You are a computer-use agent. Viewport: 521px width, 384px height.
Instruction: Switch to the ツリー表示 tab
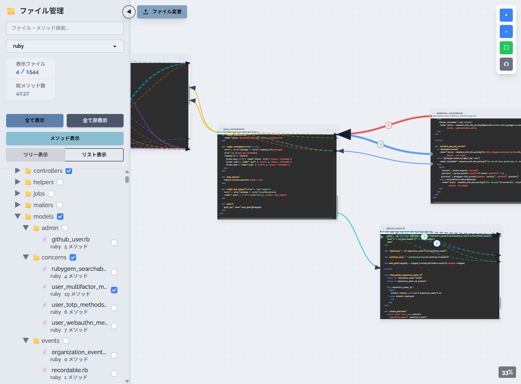36,155
